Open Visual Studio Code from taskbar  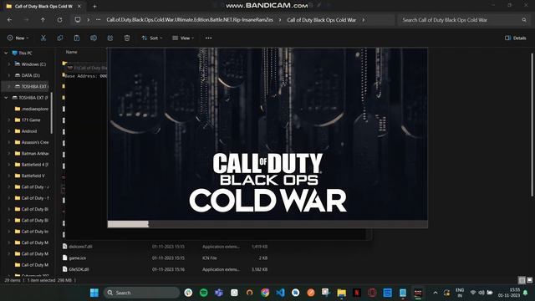(280, 293)
